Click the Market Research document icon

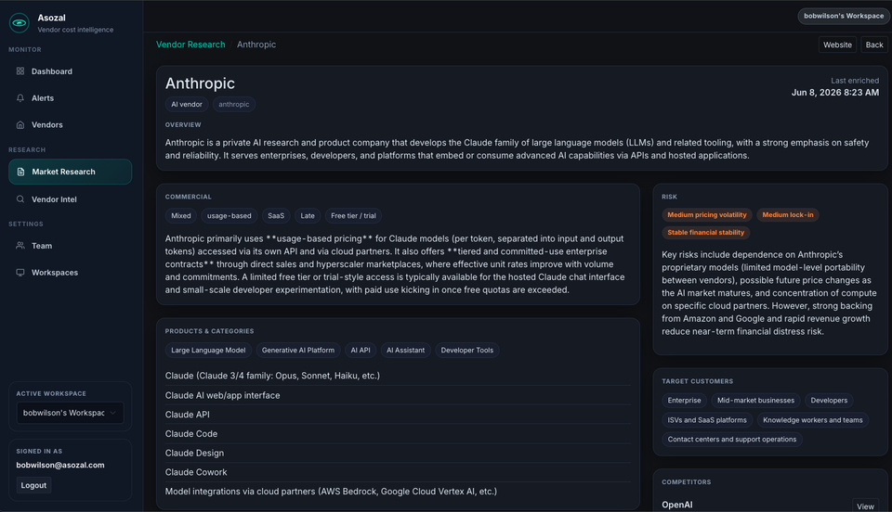(20, 172)
